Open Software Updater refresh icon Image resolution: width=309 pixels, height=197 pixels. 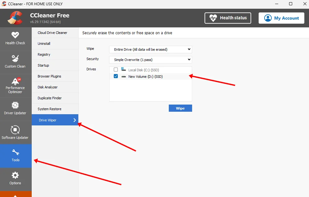click(x=15, y=130)
